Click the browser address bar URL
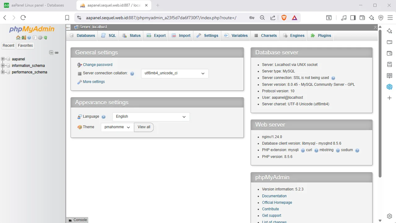Screen dimensions: 396x223 pos(161,18)
